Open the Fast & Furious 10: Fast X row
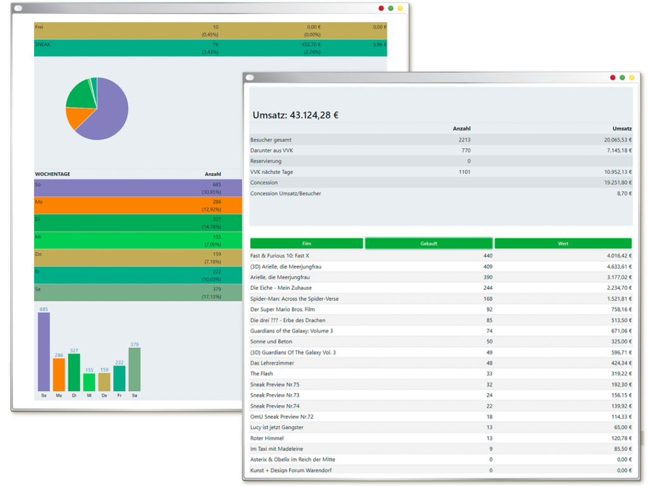 [440, 256]
